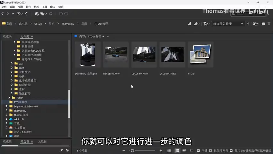Open the 文件 menu
Screen dimensions: 273x154
click(x=4, y=7)
